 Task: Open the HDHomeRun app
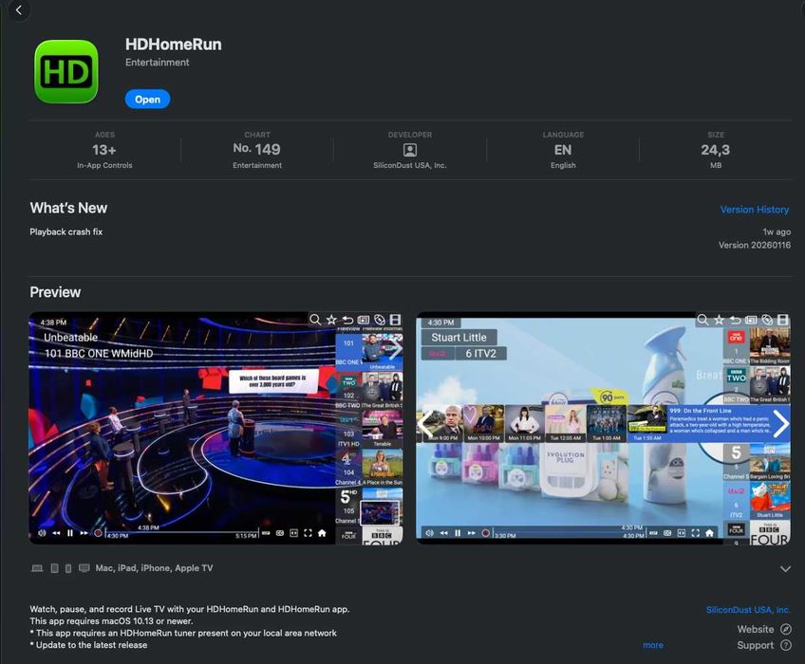[147, 99]
